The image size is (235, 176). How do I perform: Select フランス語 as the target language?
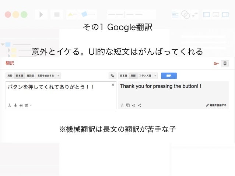click(145, 76)
